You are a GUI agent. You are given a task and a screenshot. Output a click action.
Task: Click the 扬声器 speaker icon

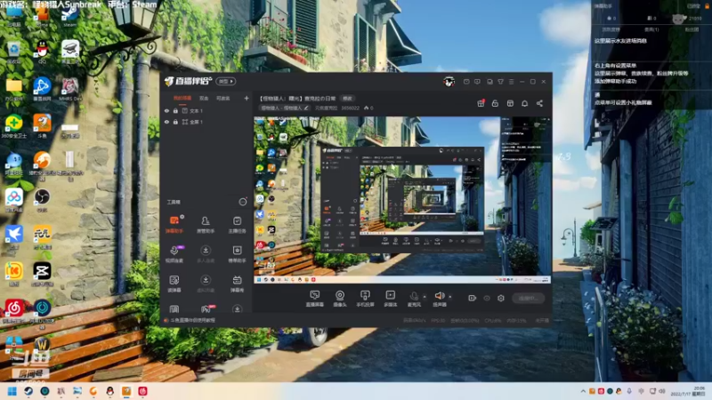(439, 297)
